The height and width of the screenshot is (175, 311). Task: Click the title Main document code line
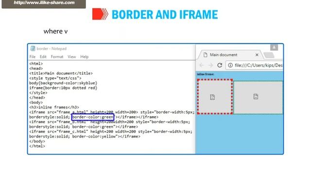(61, 73)
